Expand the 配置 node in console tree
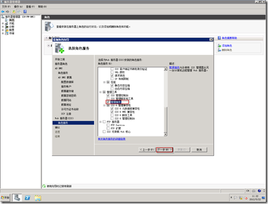 click(3, 30)
